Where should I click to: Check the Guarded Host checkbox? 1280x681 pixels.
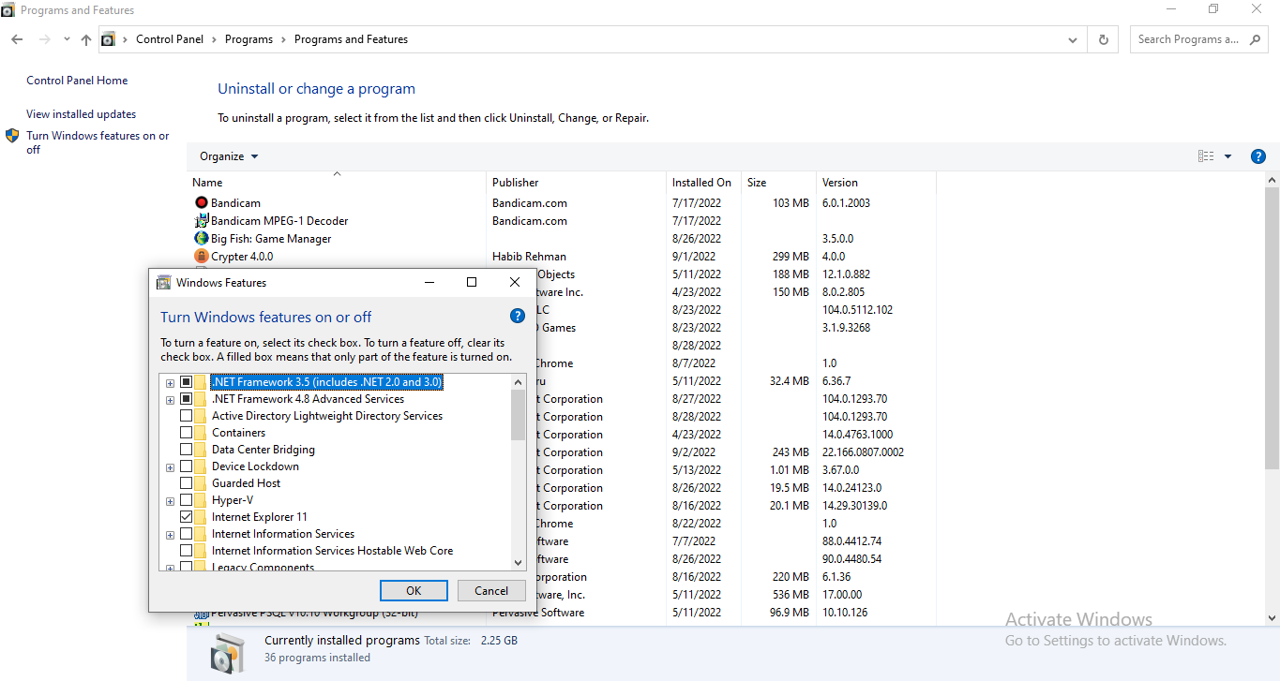click(x=186, y=483)
